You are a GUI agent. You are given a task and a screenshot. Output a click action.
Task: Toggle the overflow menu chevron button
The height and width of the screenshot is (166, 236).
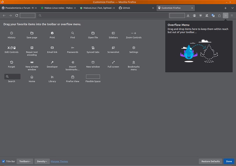pyautogui.click(x=225, y=15)
